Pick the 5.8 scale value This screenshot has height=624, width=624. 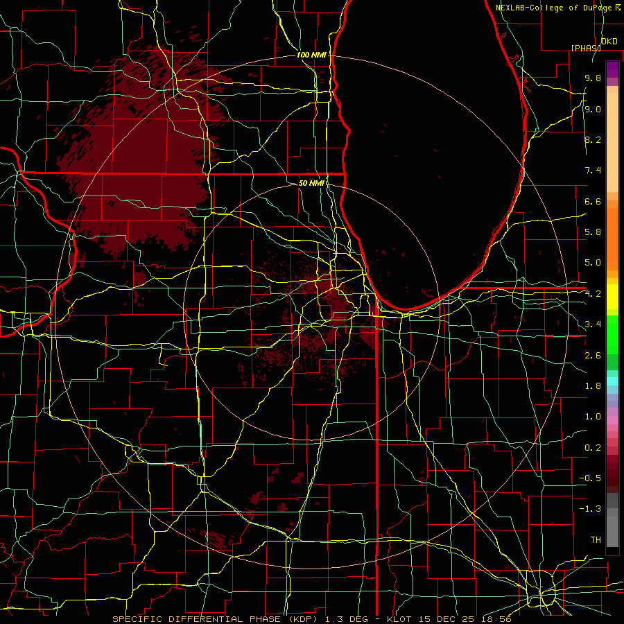click(593, 232)
